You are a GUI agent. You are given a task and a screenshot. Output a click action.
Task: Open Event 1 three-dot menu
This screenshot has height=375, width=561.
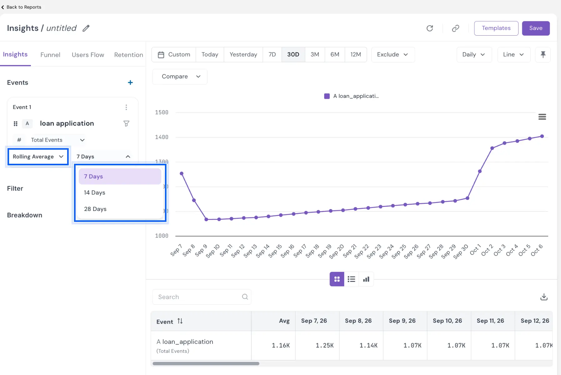coord(126,107)
